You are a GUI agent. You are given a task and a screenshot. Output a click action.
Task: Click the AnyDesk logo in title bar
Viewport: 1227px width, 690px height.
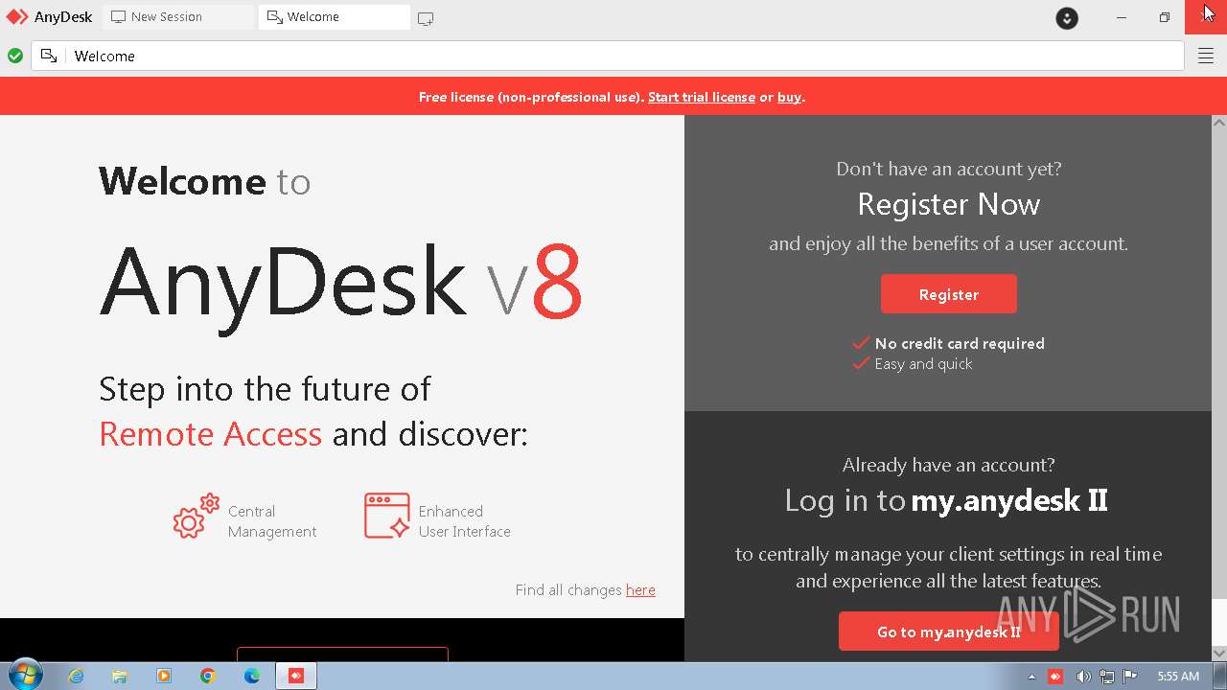click(x=17, y=17)
